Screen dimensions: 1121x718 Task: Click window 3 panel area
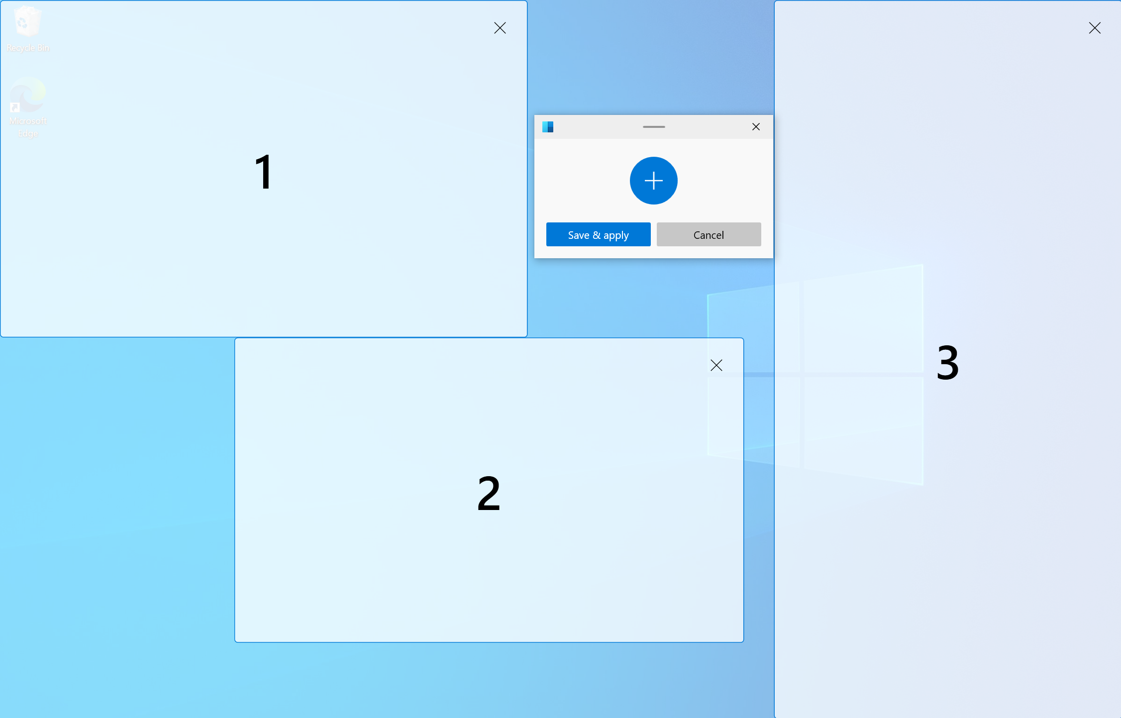tap(949, 359)
